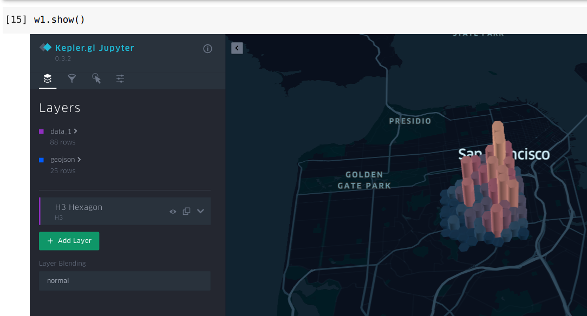The image size is (587, 316).
Task: Duplicate the H3 Hexagon layer
Action: tap(186, 211)
